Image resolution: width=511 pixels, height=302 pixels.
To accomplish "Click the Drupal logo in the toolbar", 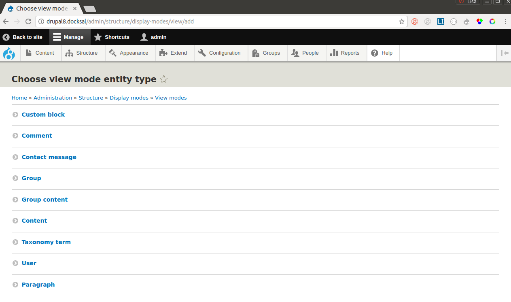I will click(9, 53).
